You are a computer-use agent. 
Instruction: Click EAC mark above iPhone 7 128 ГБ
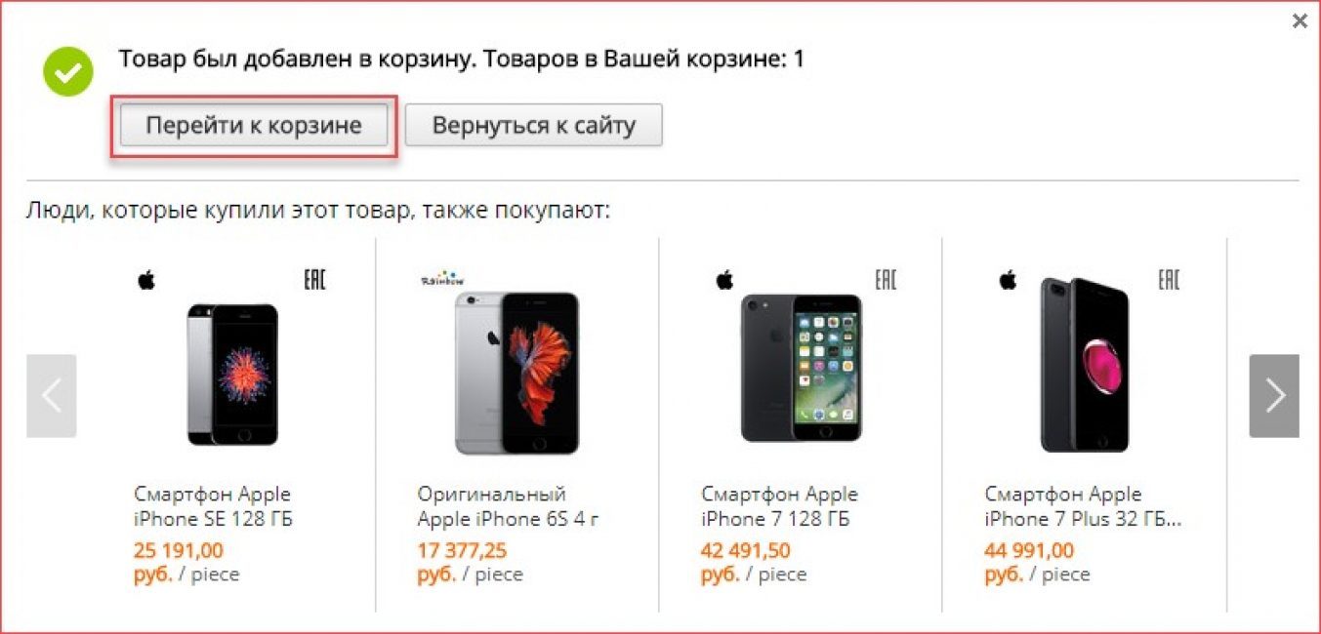click(x=886, y=281)
